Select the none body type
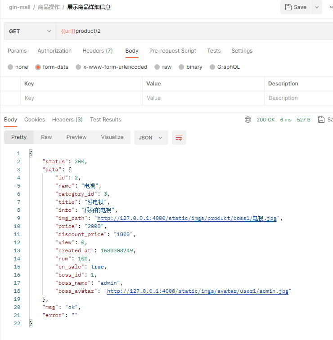Viewport: 333px width, 340px height. [x=18, y=67]
